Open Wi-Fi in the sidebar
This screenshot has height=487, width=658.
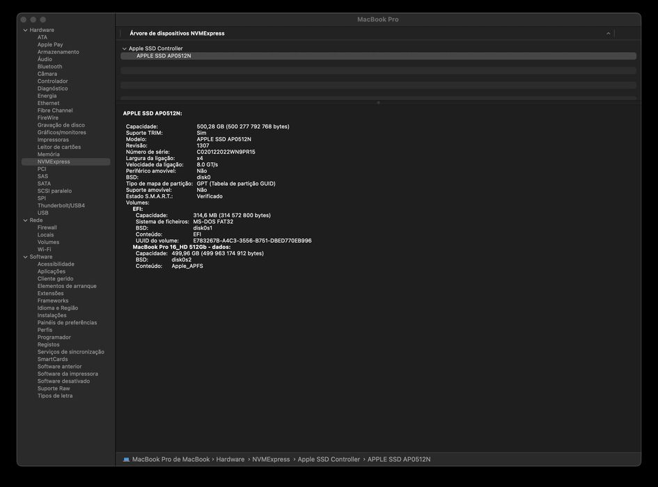tap(44, 250)
